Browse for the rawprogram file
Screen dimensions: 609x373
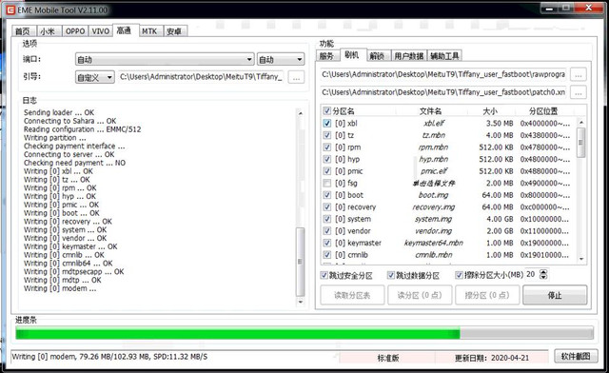pyautogui.click(x=579, y=74)
